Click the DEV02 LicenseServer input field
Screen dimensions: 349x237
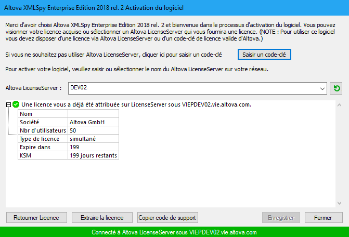[x=198, y=88]
